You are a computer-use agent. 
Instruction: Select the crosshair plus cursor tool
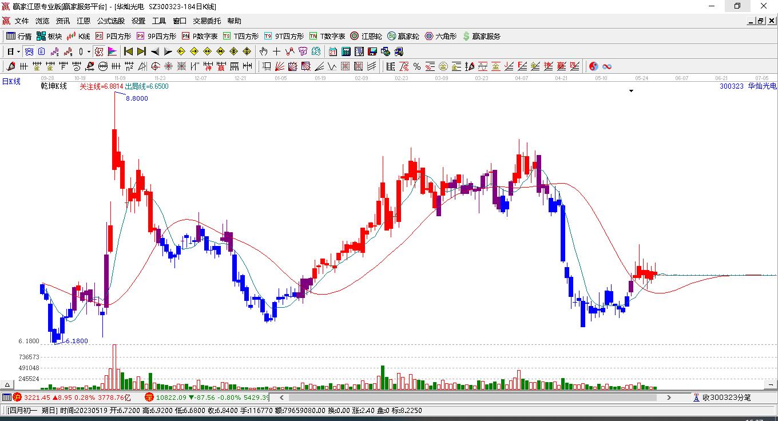pos(276,51)
